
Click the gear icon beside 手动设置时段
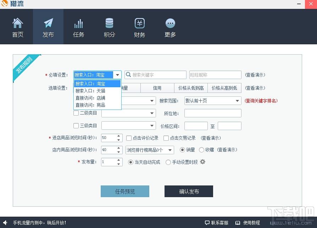pos(202,162)
